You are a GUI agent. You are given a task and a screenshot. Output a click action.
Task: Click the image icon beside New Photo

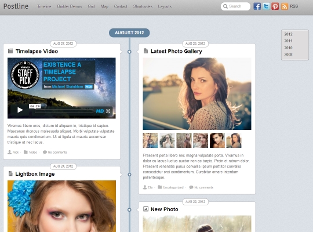145,209
